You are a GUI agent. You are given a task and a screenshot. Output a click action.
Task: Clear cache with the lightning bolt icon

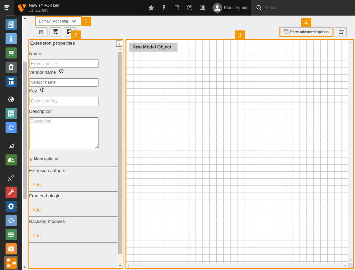(x=164, y=8)
